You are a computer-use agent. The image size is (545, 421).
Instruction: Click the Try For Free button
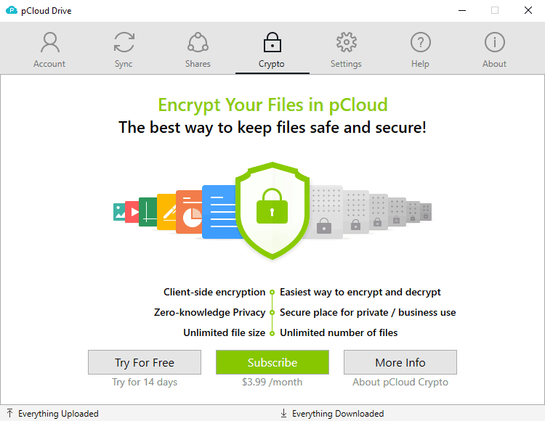click(145, 362)
